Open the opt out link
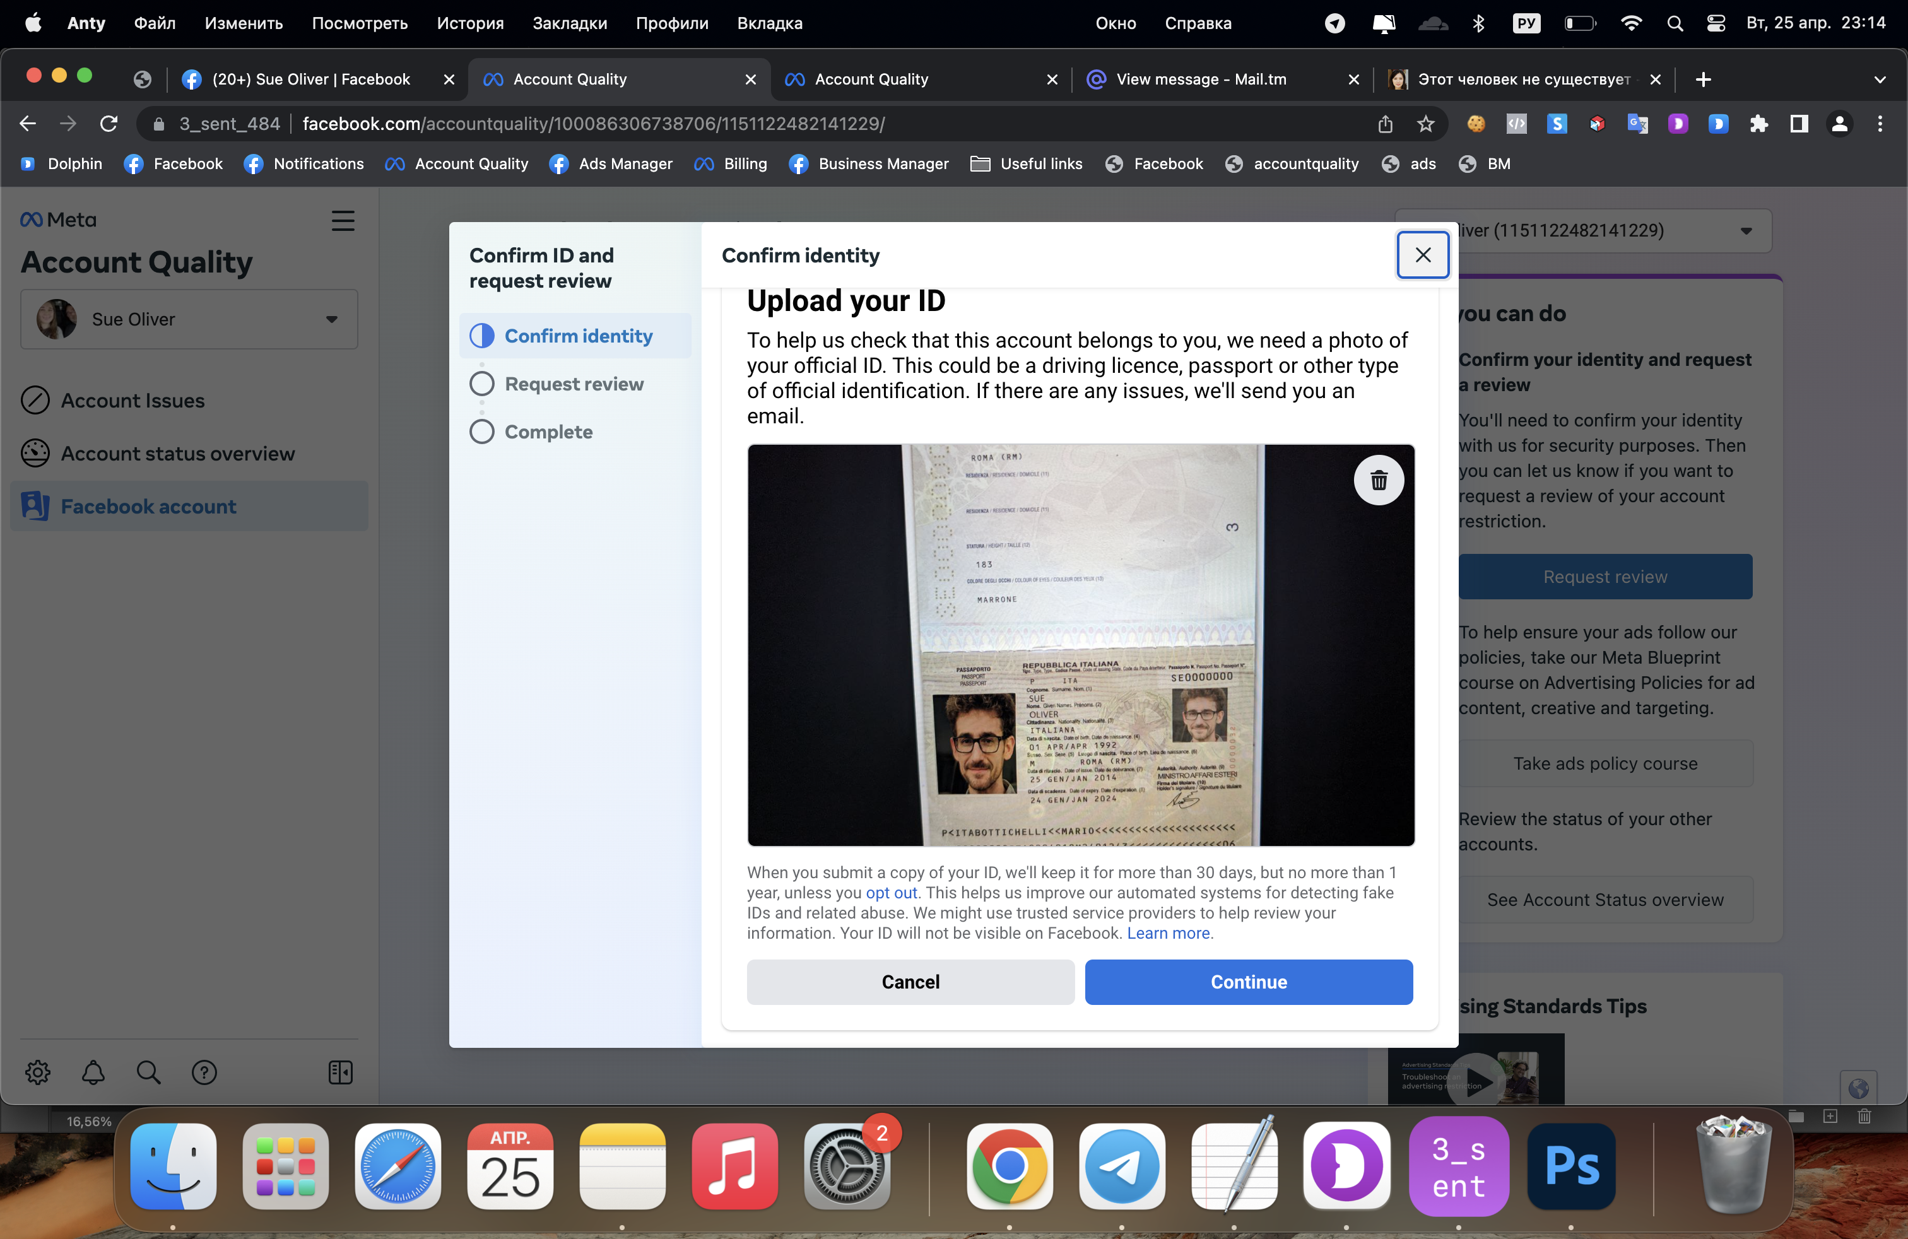This screenshot has height=1239, width=1908. pyautogui.click(x=891, y=892)
